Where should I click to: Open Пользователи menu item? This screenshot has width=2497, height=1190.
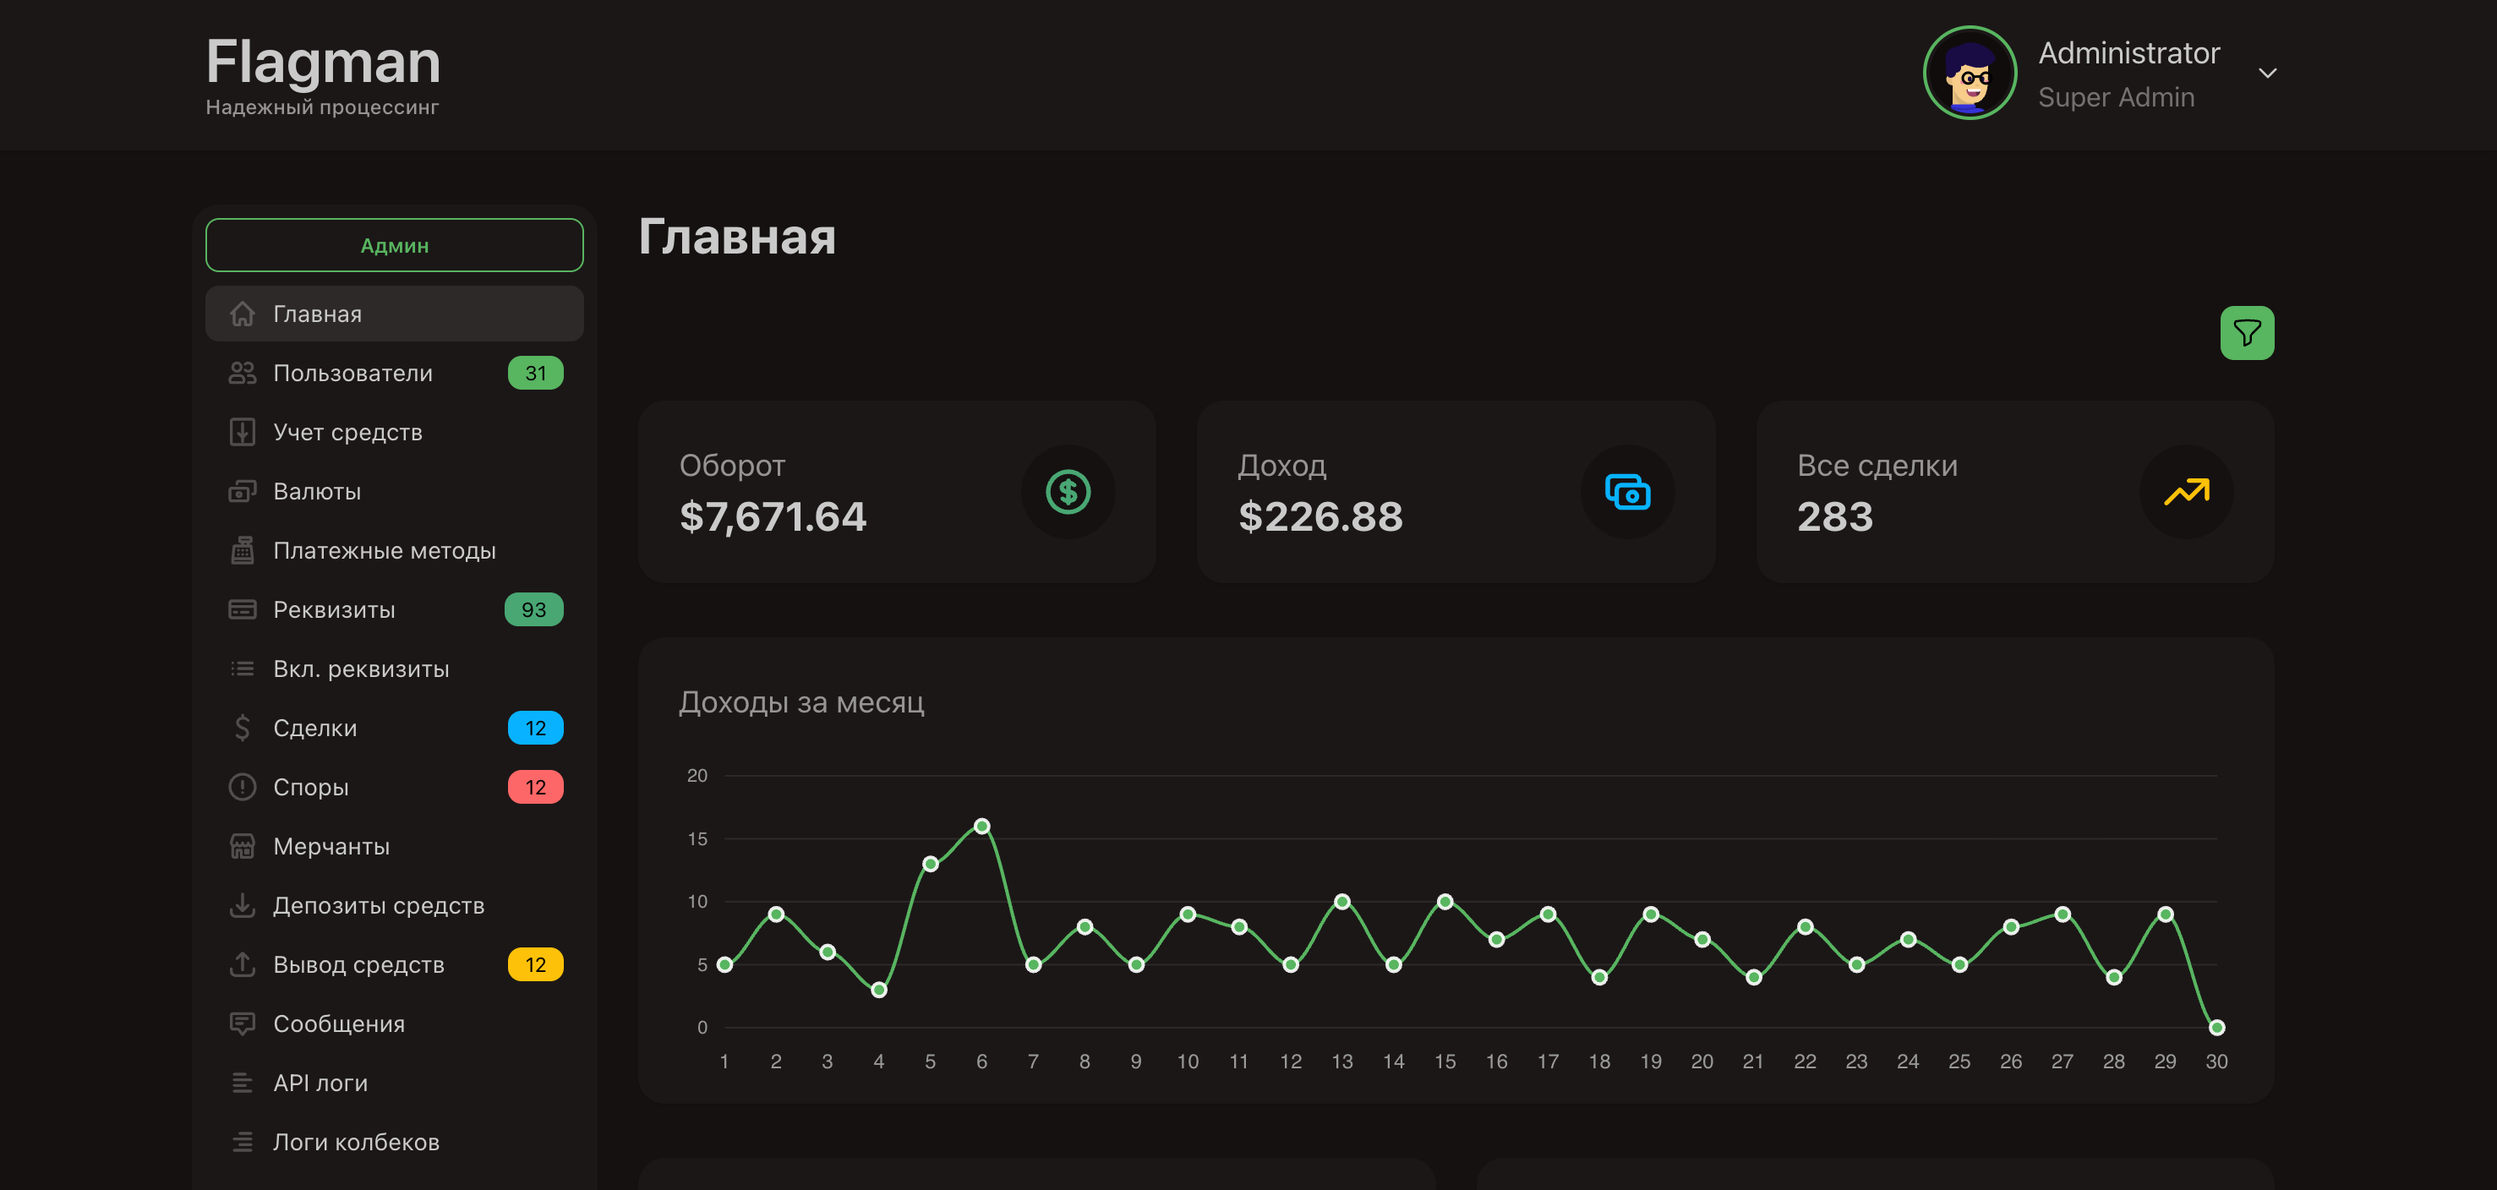(x=352, y=373)
